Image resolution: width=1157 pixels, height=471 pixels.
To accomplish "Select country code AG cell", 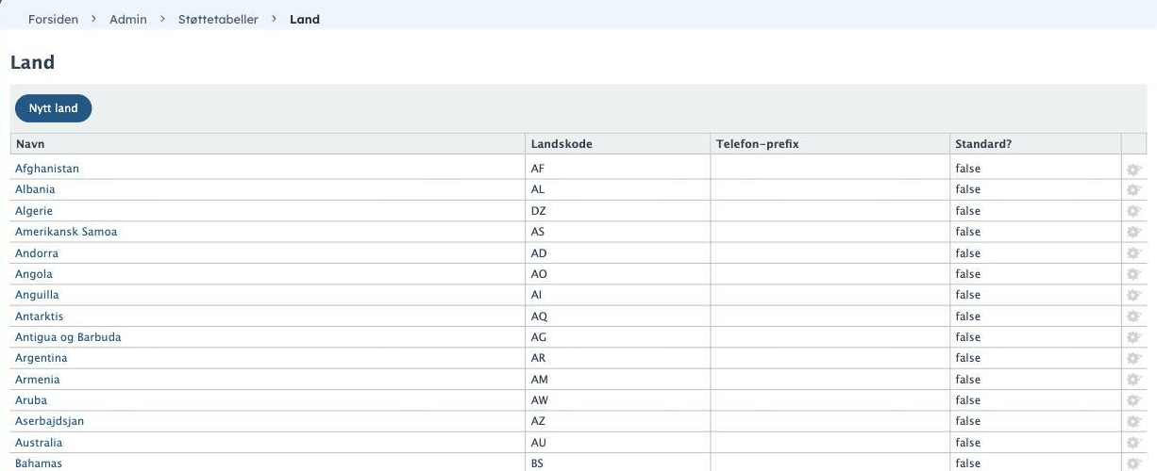I will coord(618,337).
